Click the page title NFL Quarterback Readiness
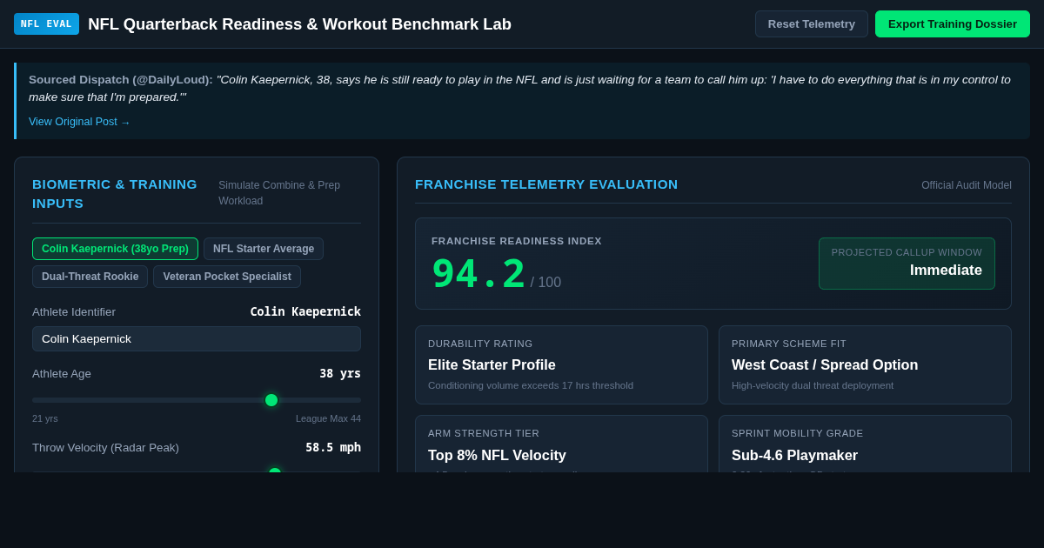This screenshot has height=548, width=1044. (x=299, y=24)
